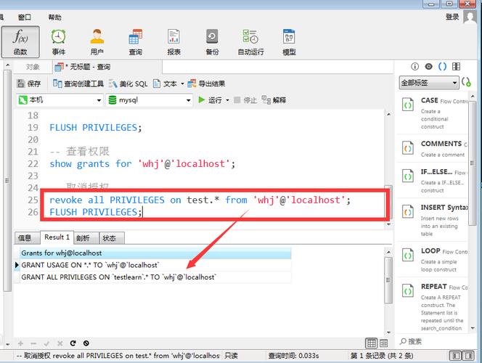482x363 pixels.
Task: Click line 22 show grants statement
Action: 142,164
